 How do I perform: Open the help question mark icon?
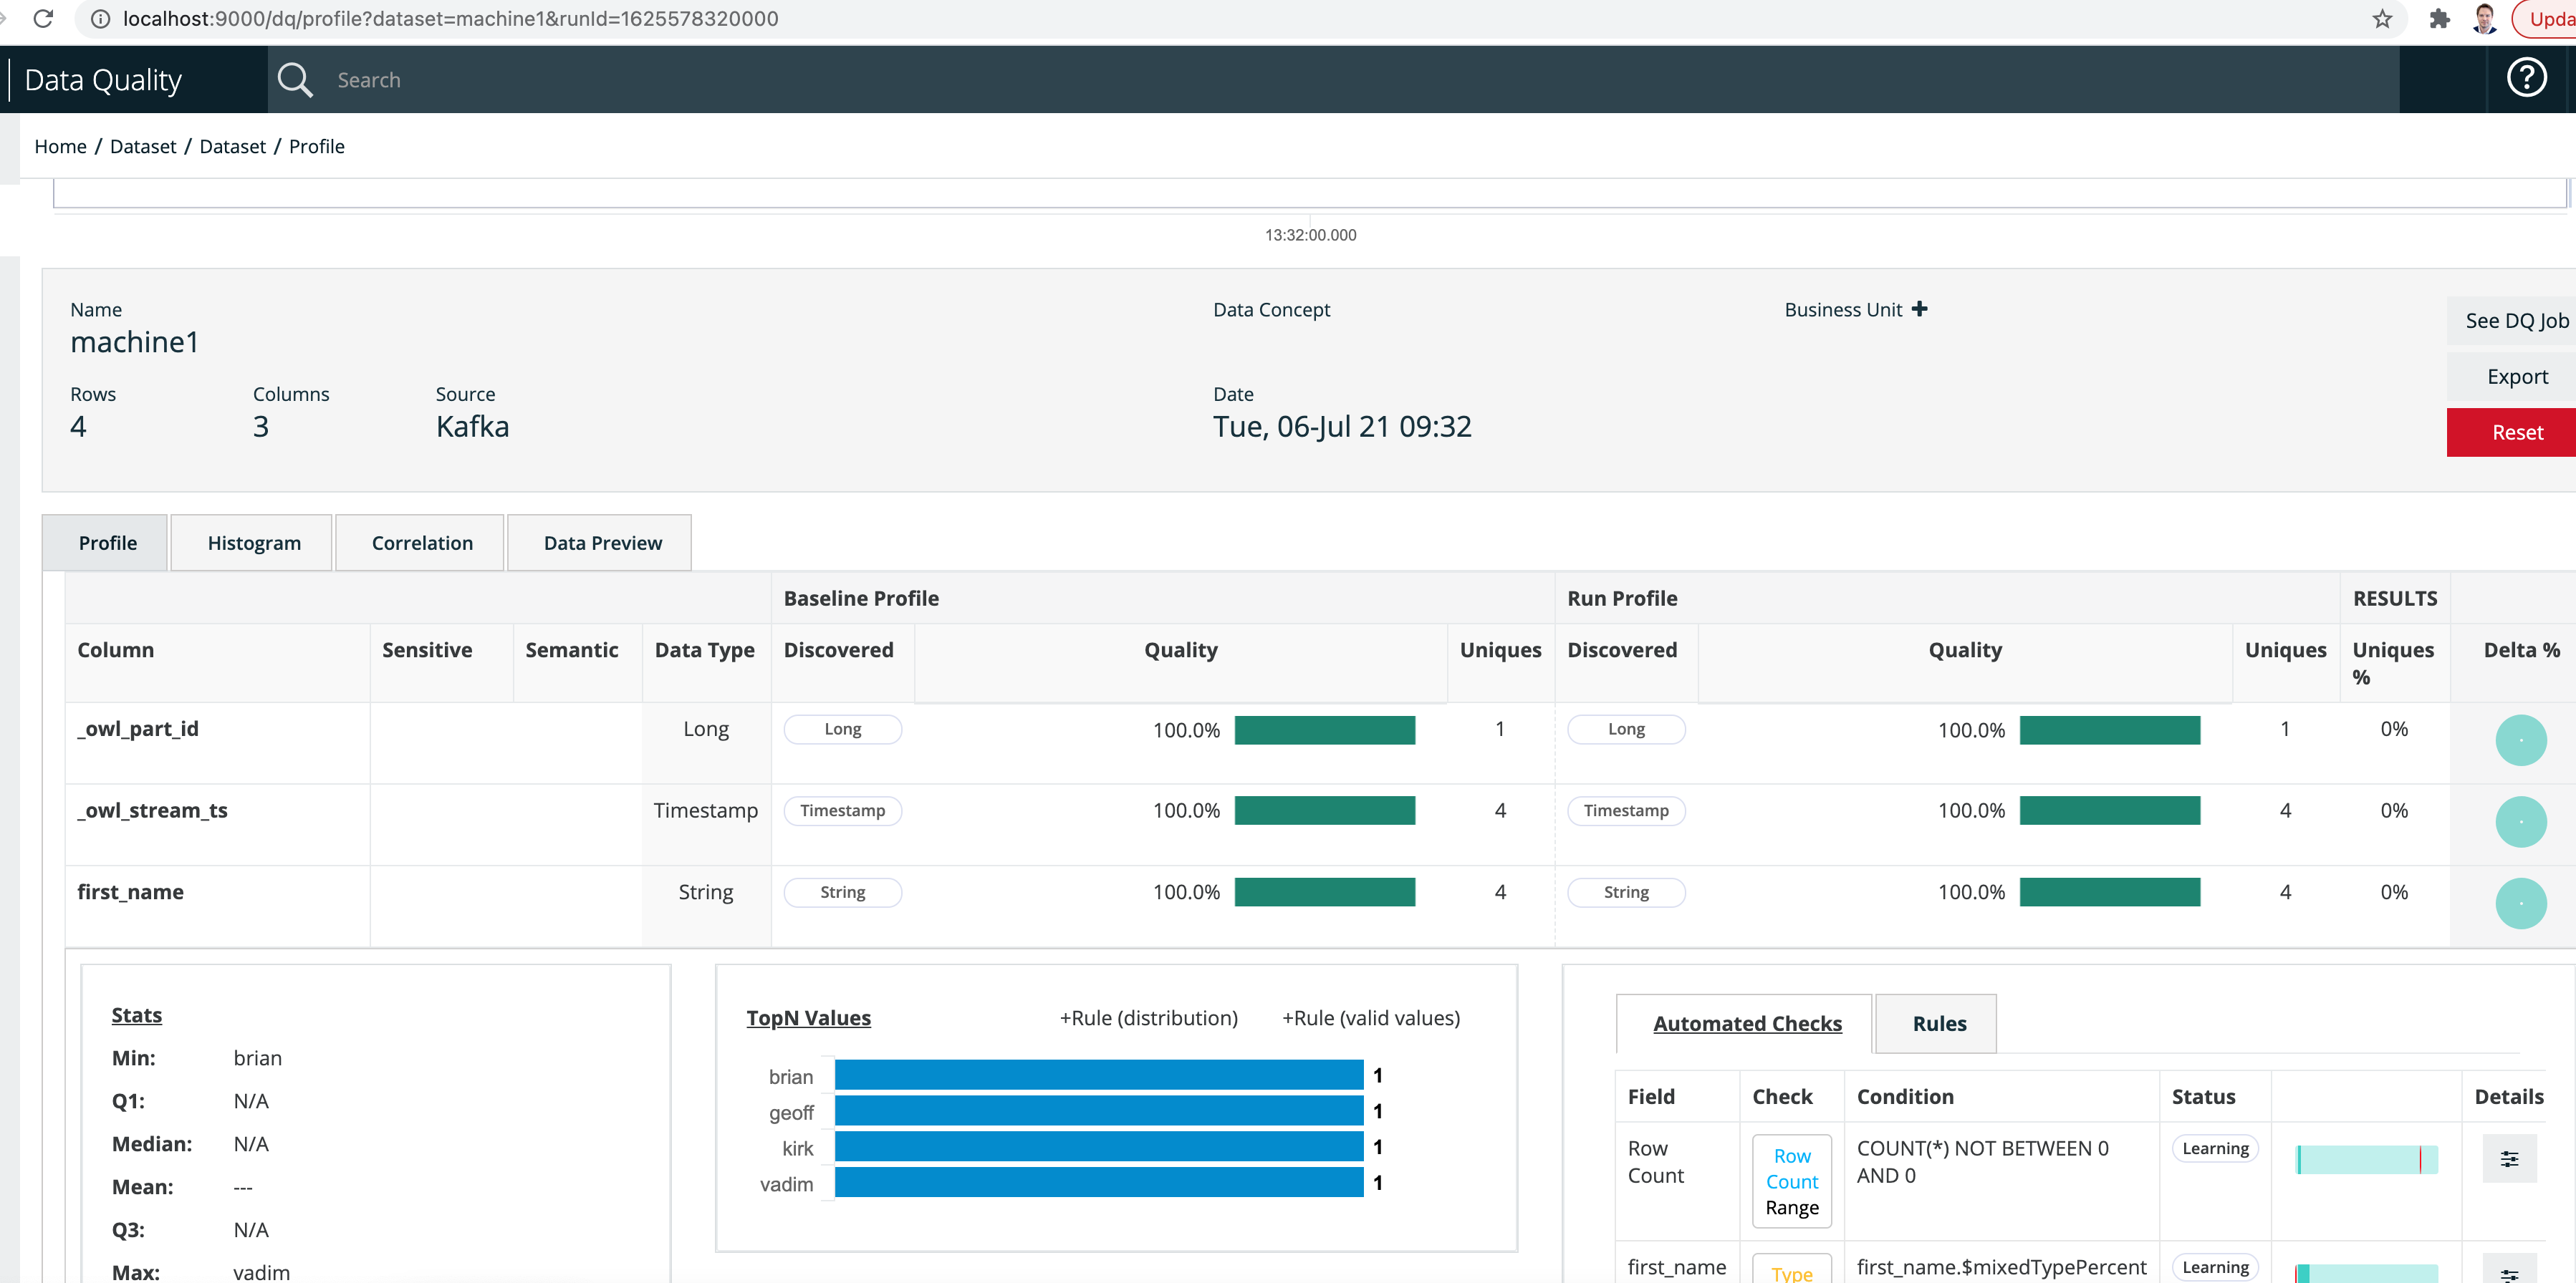point(2526,78)
